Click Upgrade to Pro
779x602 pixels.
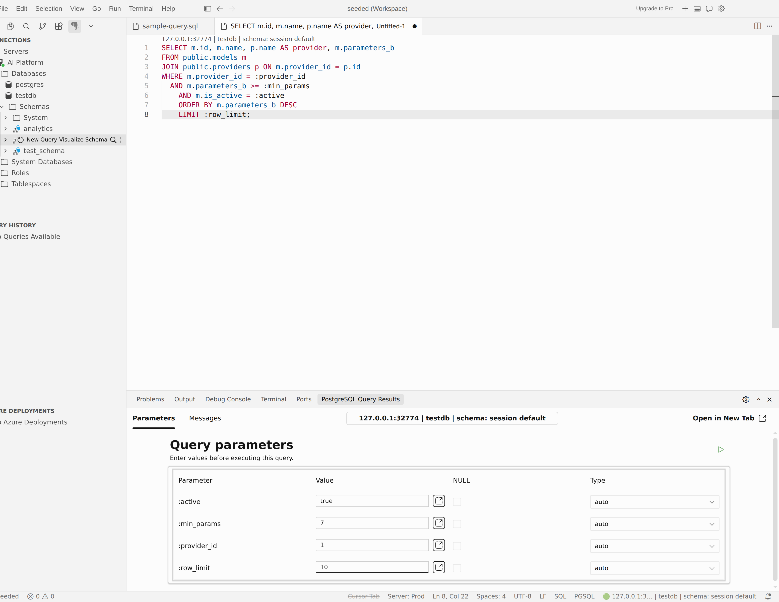(655, 9)
